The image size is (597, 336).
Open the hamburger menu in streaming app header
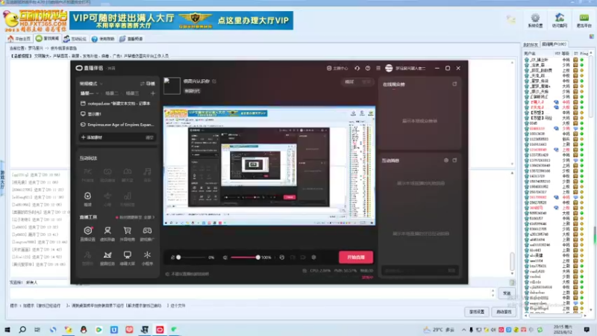tap(378, 68)
